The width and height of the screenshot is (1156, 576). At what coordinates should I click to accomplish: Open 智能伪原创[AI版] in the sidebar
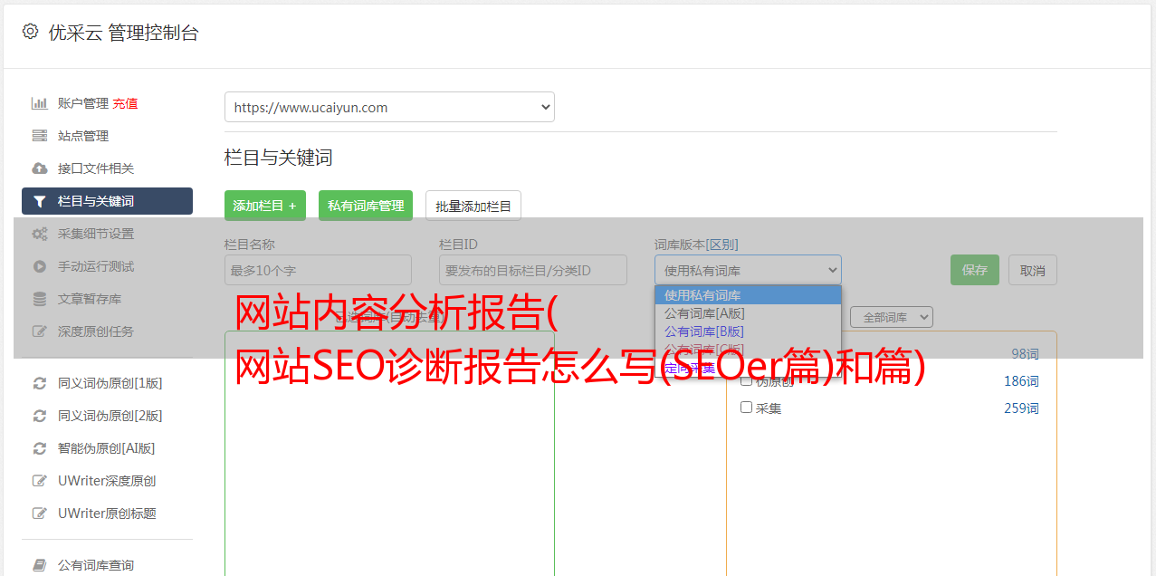point(107,448)
